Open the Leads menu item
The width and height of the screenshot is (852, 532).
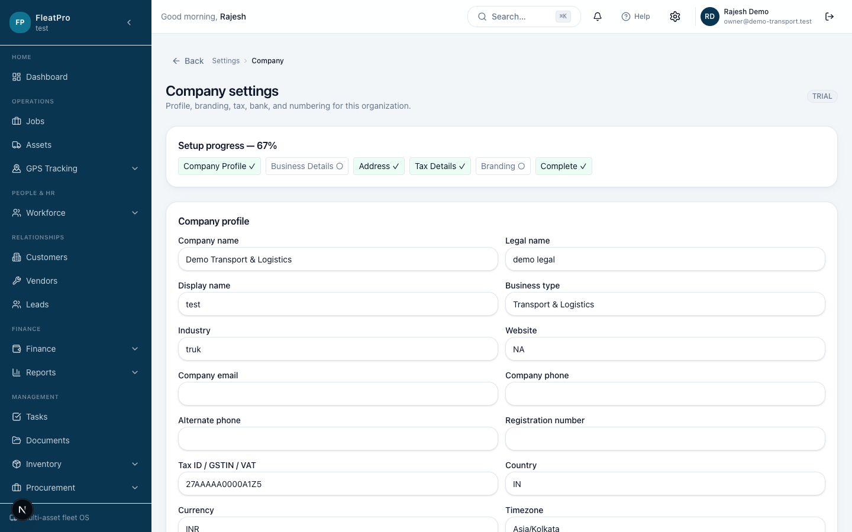(x=76, y=304)
